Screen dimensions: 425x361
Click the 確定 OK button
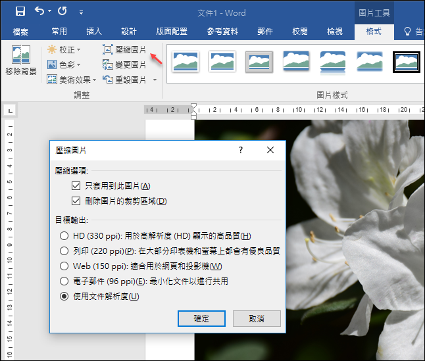[x=201, y=318]
